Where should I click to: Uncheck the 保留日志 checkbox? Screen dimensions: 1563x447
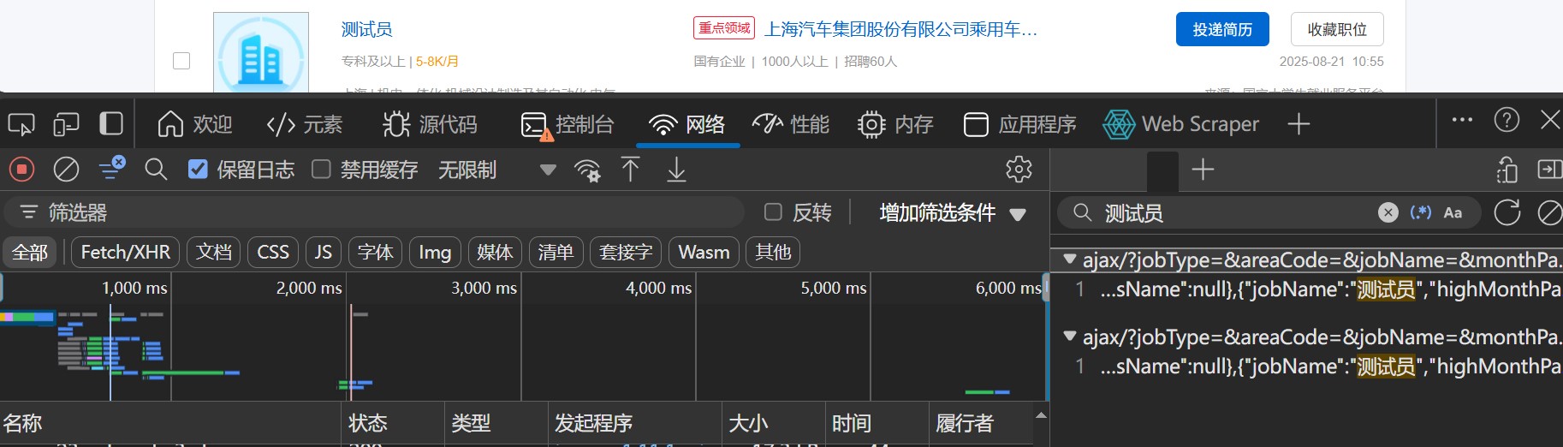click(x=198, y=170)
